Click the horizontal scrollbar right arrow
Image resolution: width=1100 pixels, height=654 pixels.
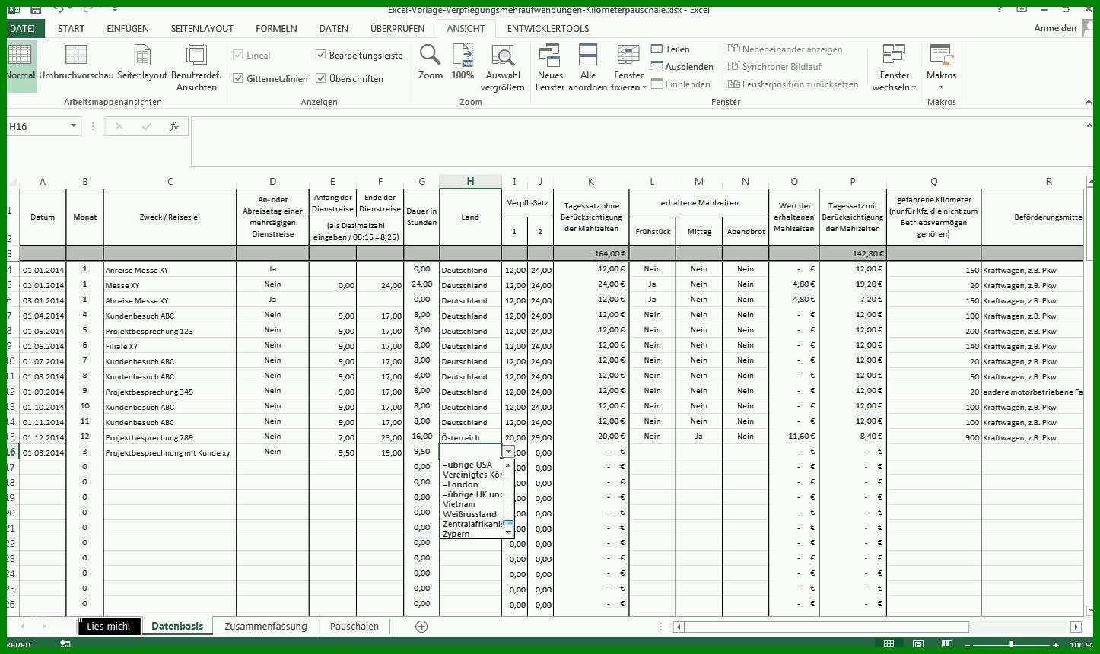point(1076,627)
